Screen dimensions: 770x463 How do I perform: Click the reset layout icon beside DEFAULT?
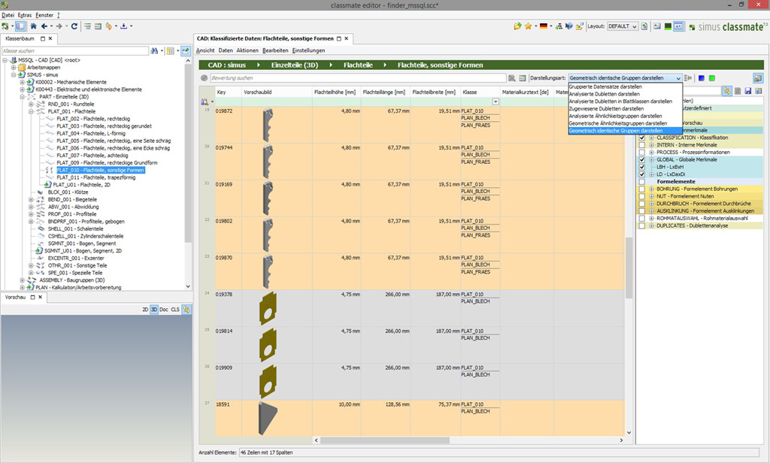click(644, 26)
